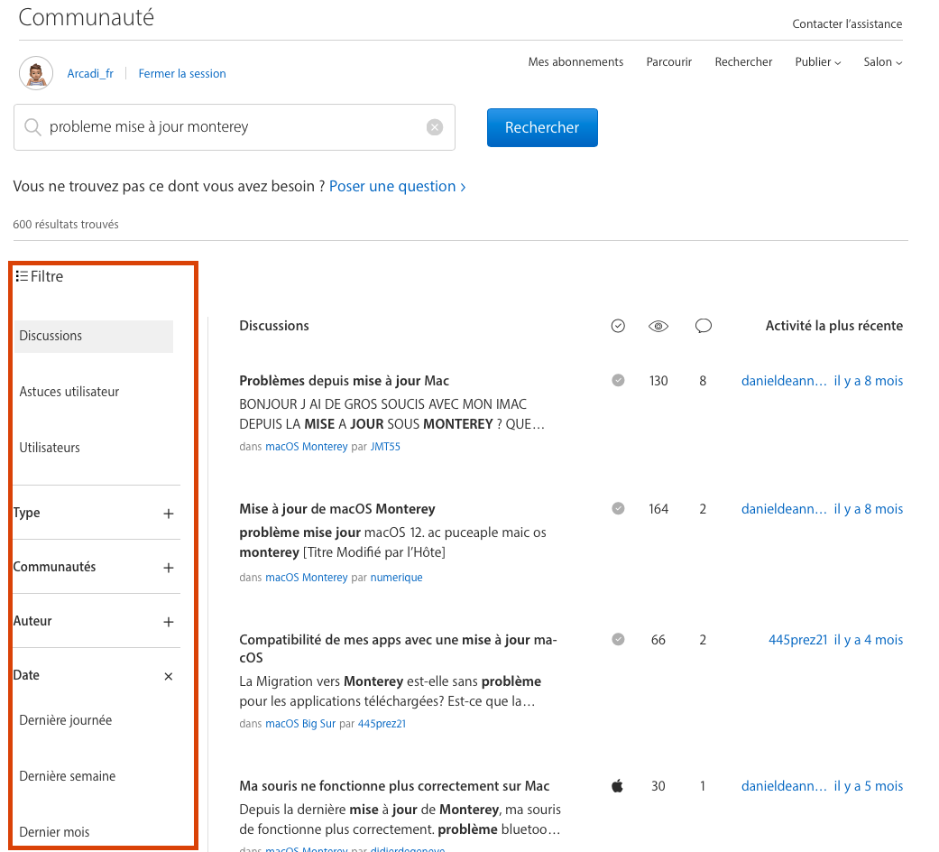Click Contacter l'assistance link
Viewport: 939px width, 852px height.
(847, 24)
